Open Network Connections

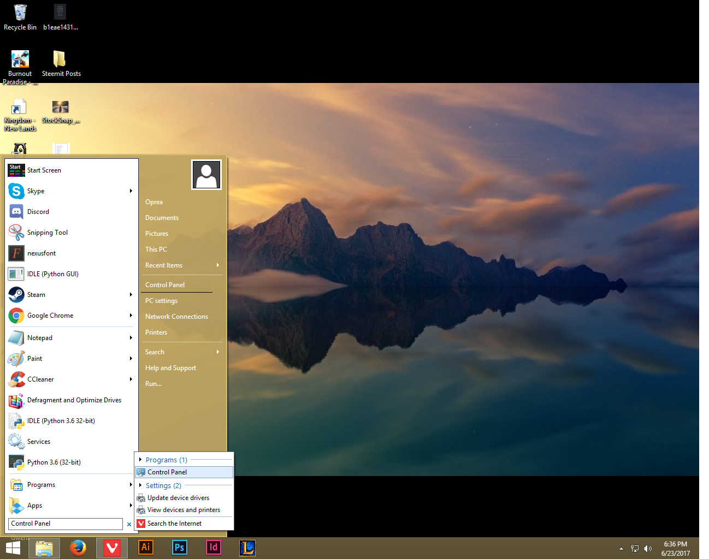pyautogui.click(x=176, y=317)
